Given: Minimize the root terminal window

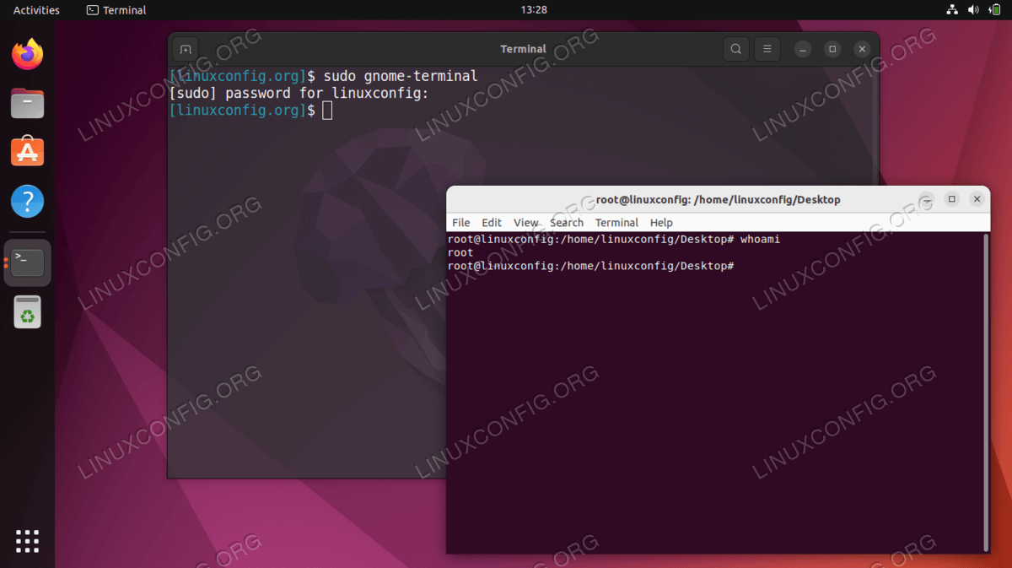Looking at the screenshot, I should tap(927, 199).
